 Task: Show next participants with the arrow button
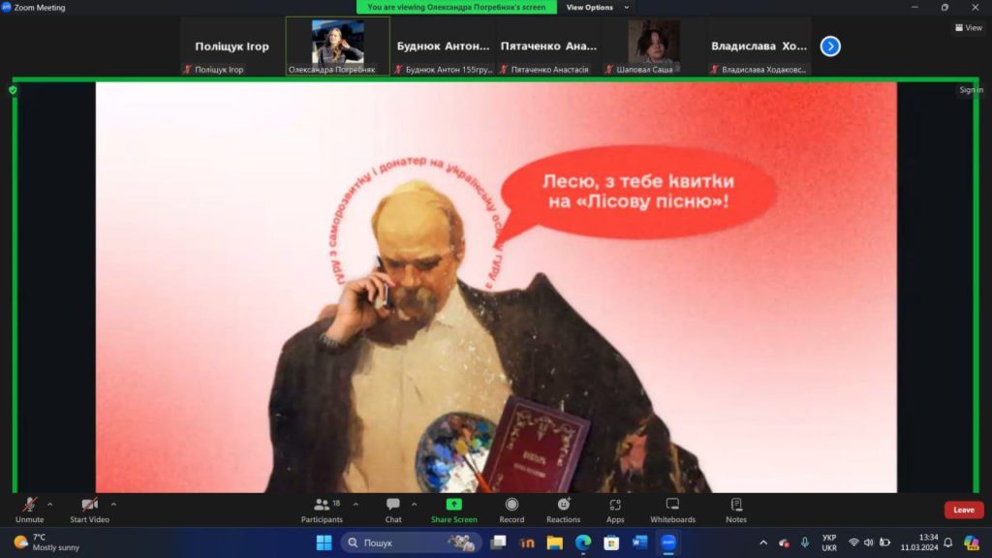coord(830,46)
